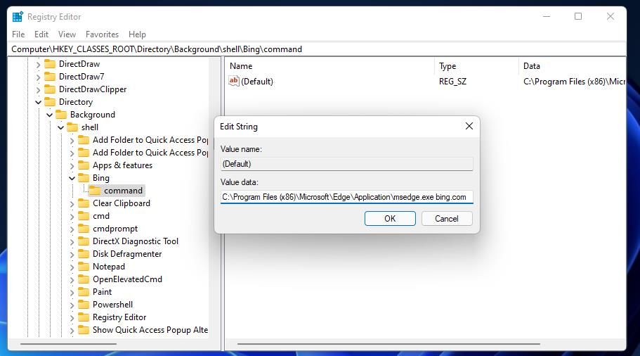This screenshot has width=640, height=356.
Task: Confirm the string edit with OK
Action: [390, 218]
